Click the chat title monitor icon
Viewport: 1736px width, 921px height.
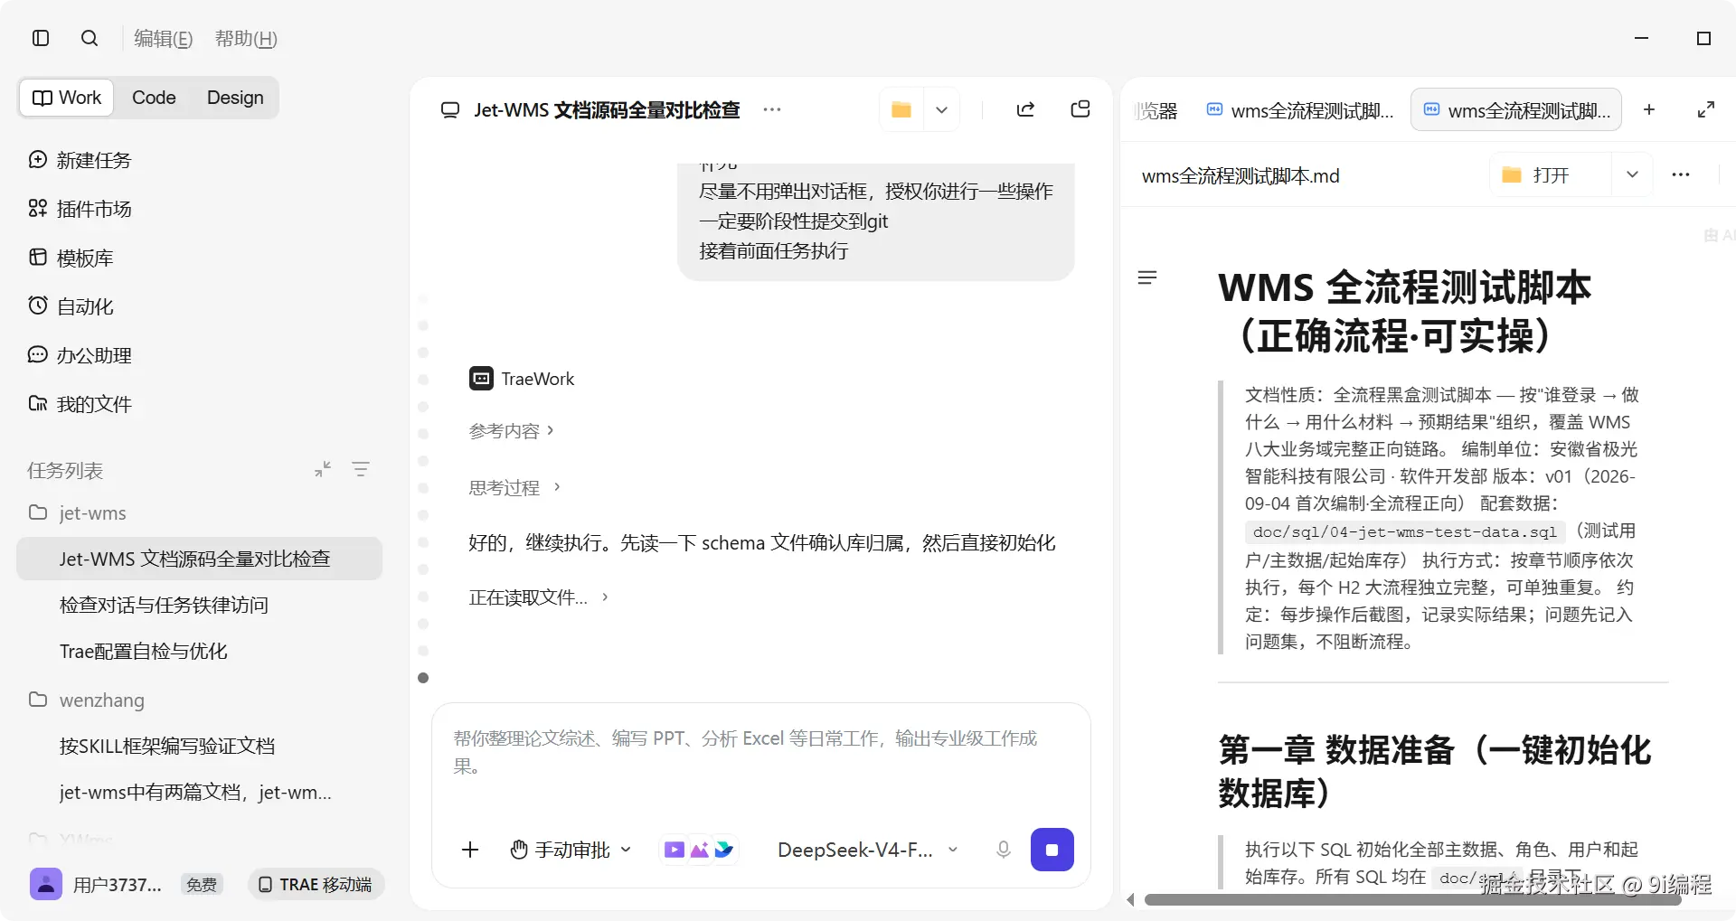tap(450, 110)
